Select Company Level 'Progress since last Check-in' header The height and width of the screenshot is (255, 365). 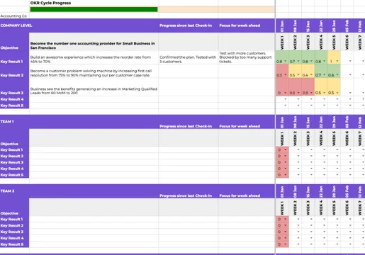click(x=186, y=25)
